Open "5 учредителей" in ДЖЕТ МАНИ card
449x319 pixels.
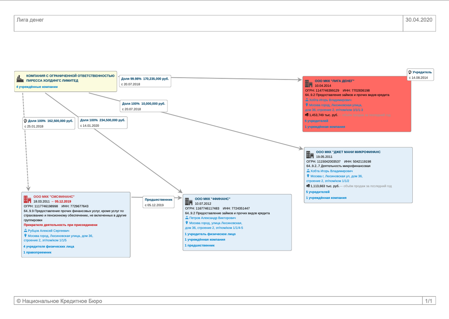pyautogui.click(x=318, y=192)
